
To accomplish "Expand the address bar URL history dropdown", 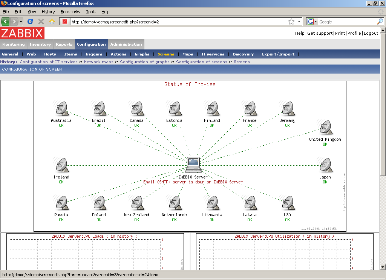I will pos(299,22).
